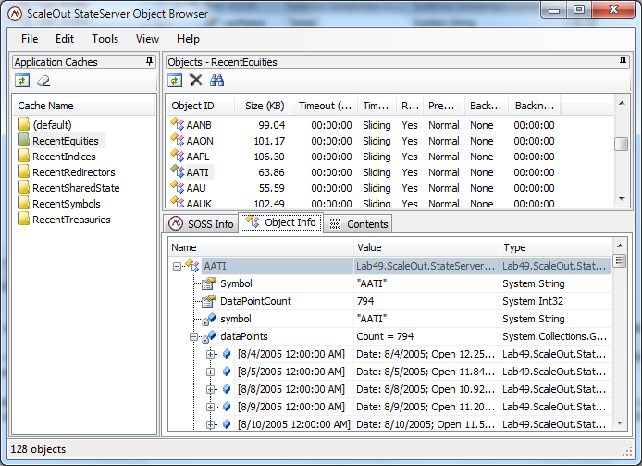The width and height of the screenshot is (642, 466).
Task: Switch to the Contents tab
Action: coord(358,223)
